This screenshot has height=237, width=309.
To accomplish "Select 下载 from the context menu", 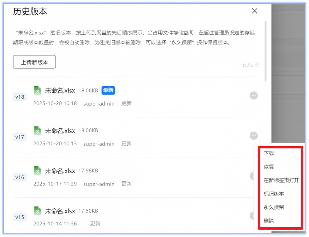I will [x=269, y=153].
